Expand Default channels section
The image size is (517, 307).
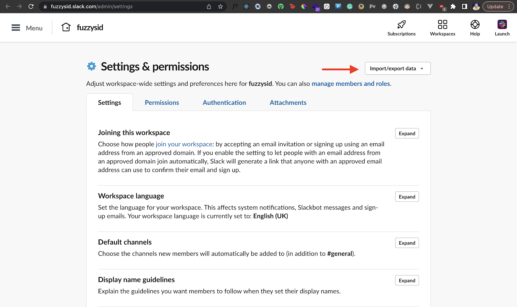point(407,243)
